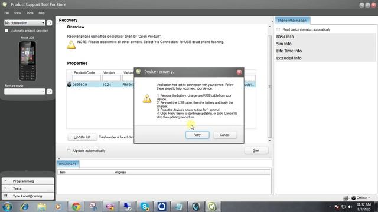Open Windows Media Player from taskbar
Screen dimensions: 378x212
click(x=58, y=207)
